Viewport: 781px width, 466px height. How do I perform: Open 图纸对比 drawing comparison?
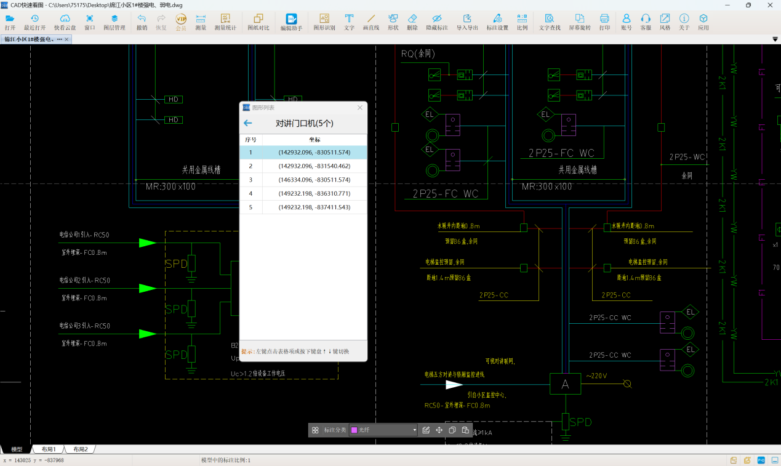pyautogui.click(x=258, y=22)
